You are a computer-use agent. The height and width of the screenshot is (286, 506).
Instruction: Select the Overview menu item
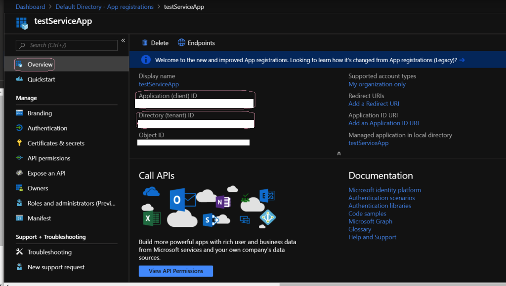40,65
